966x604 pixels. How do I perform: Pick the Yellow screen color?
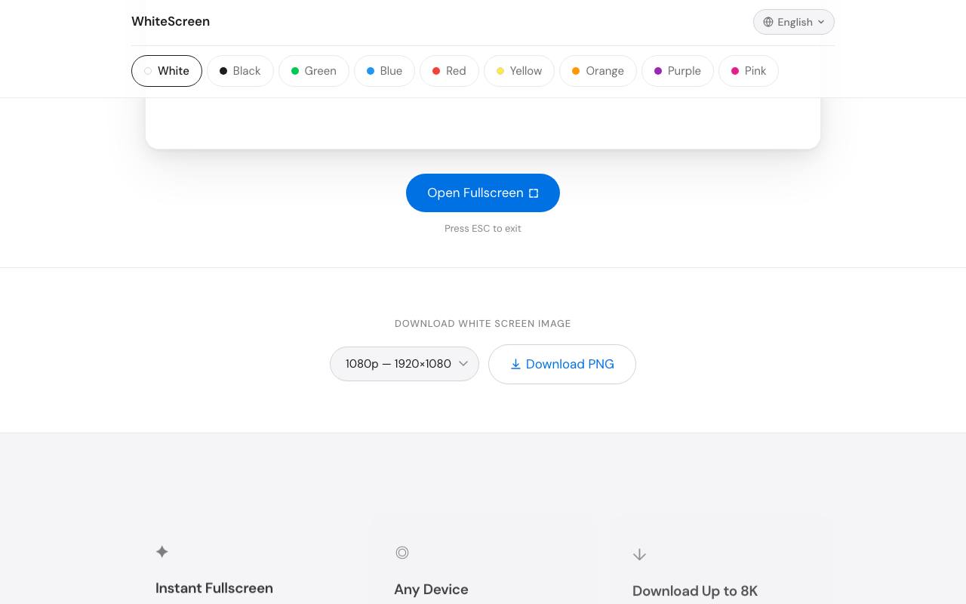coord(519,71)
